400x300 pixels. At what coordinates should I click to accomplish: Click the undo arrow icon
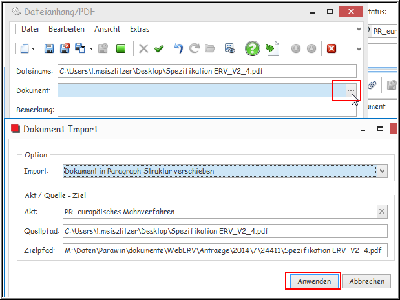click(x=178, y=48)
